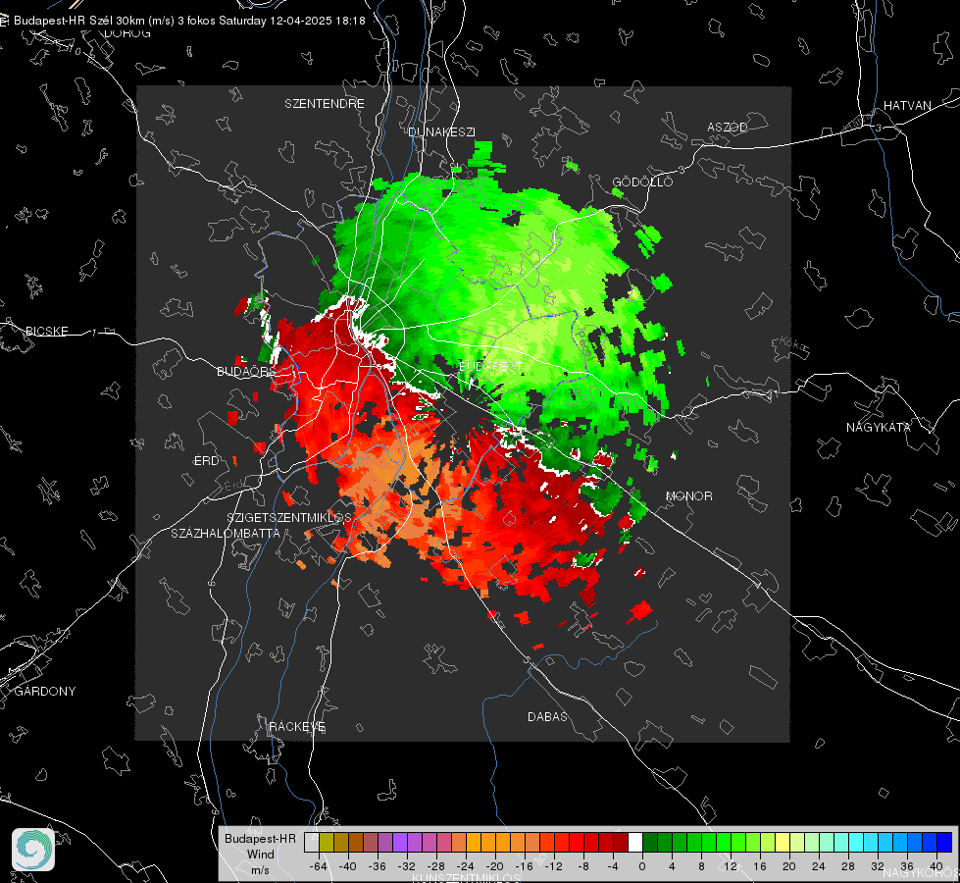Click the SZENTENDRE map label
The height and width of the screenshot is (883, 960).
[325, 104]
